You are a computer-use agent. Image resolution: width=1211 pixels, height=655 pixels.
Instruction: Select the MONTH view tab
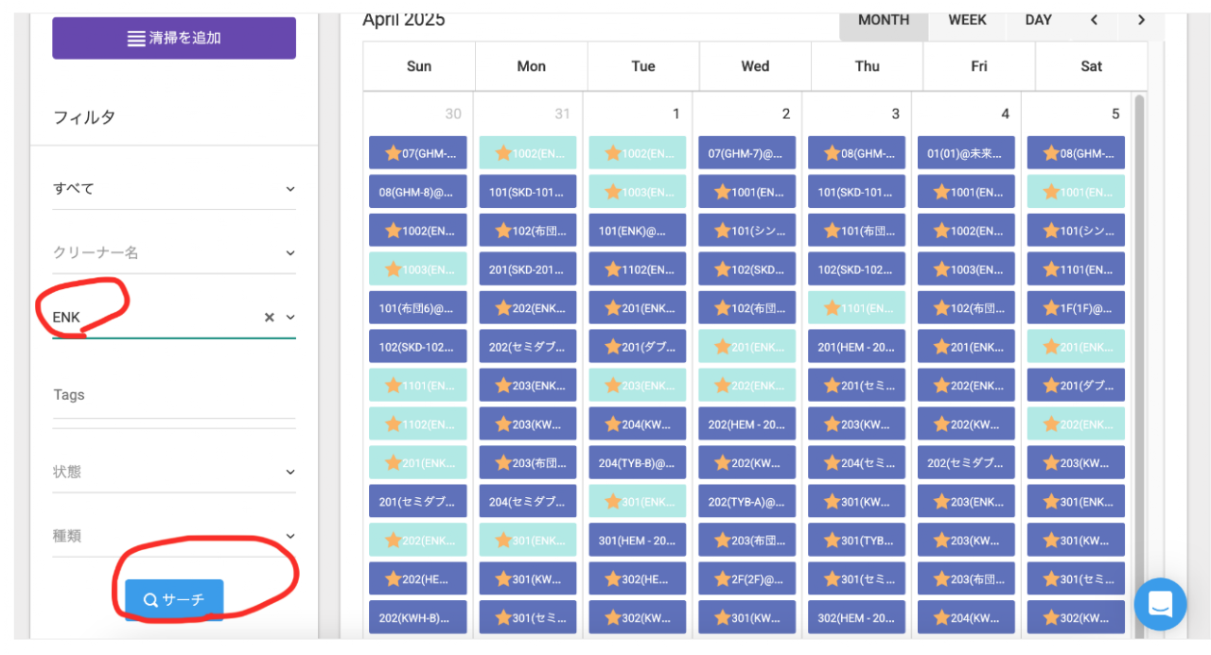pyautogui.click(x=884, y=20)
